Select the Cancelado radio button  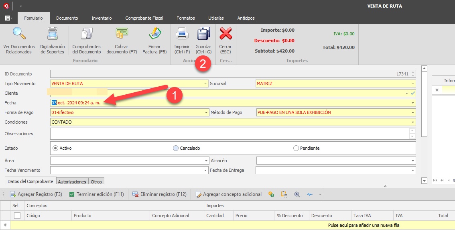point(176,148)
